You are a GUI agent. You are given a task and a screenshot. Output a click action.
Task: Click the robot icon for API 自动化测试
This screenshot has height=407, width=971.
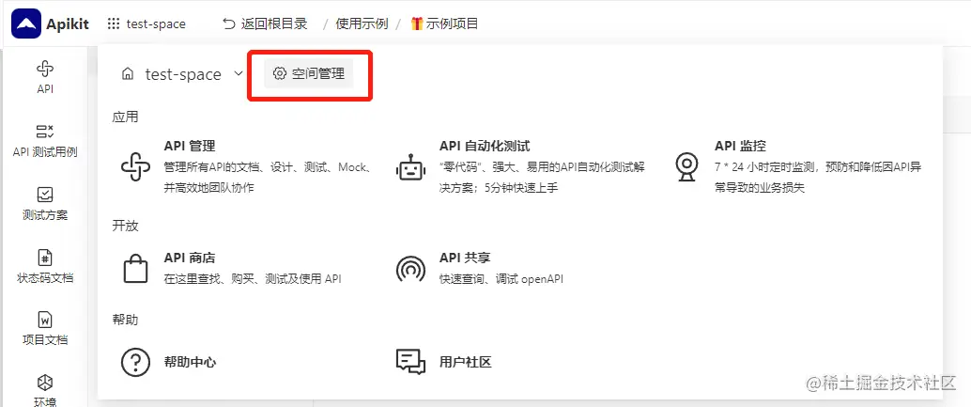410,167
